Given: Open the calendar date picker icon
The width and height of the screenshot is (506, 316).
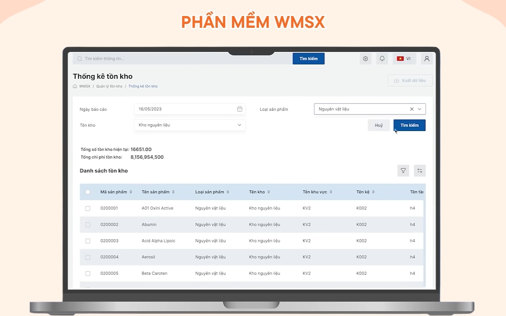Looking at the screenshot, I should 240,109.
